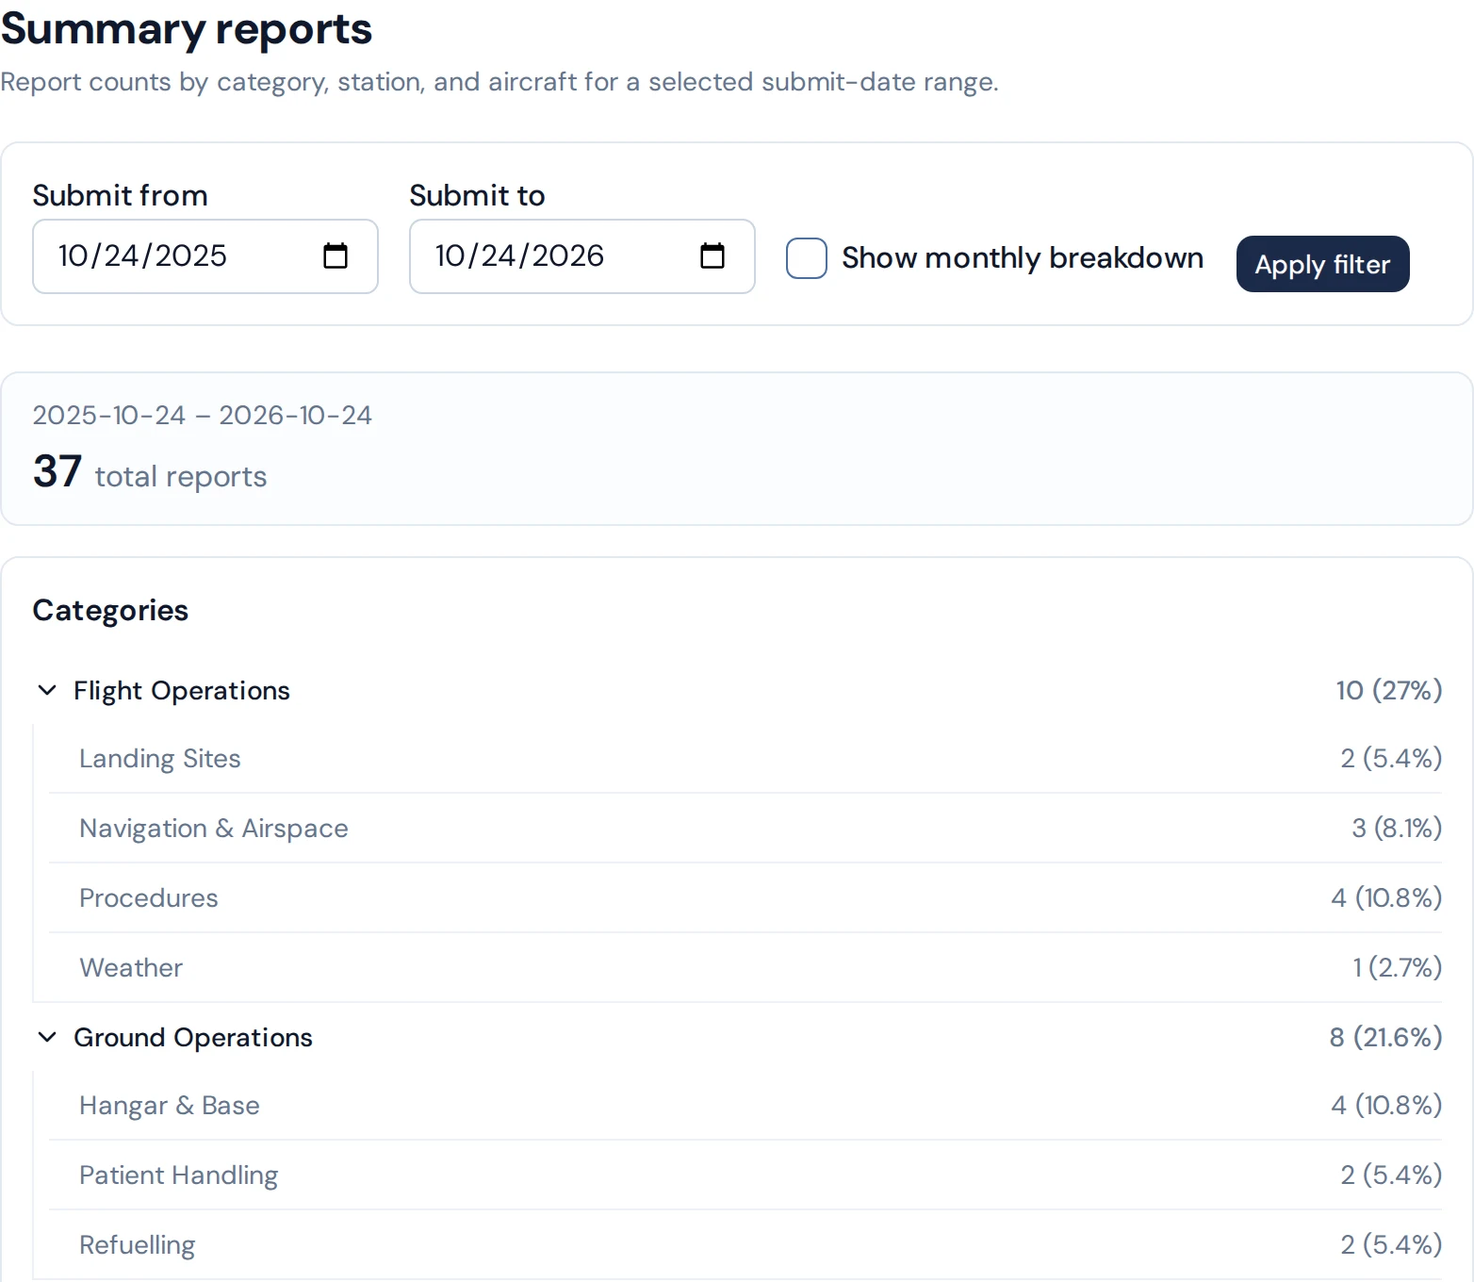The image size is (1474, 1282).
Task: Click the 10 (27%) Flight Operations value
Action: (1389, 691)
